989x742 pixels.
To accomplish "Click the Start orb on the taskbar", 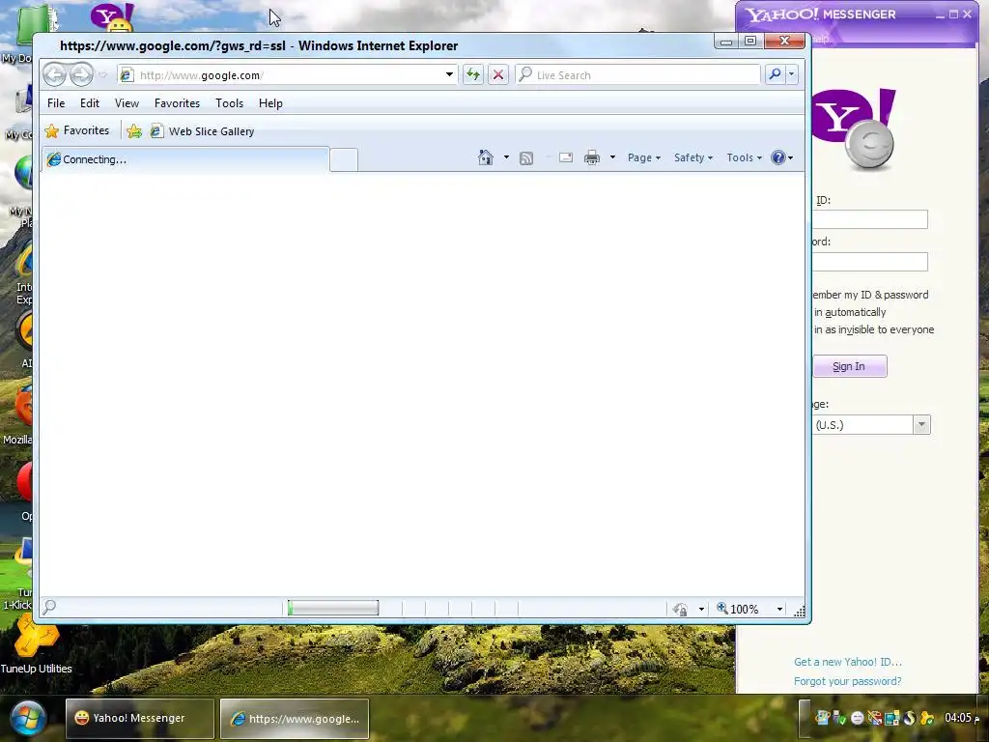I will [x=27, y=718].
